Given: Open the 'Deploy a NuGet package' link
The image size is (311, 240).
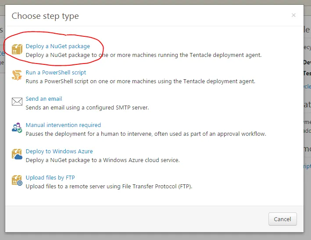Looking at the screenshot, I should click(57, 46).
